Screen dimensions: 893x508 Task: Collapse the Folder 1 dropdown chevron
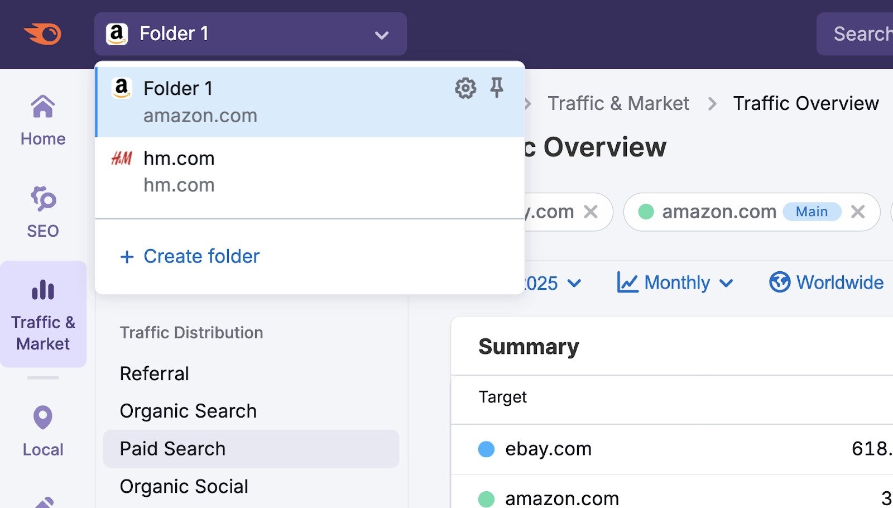[382, 35]
